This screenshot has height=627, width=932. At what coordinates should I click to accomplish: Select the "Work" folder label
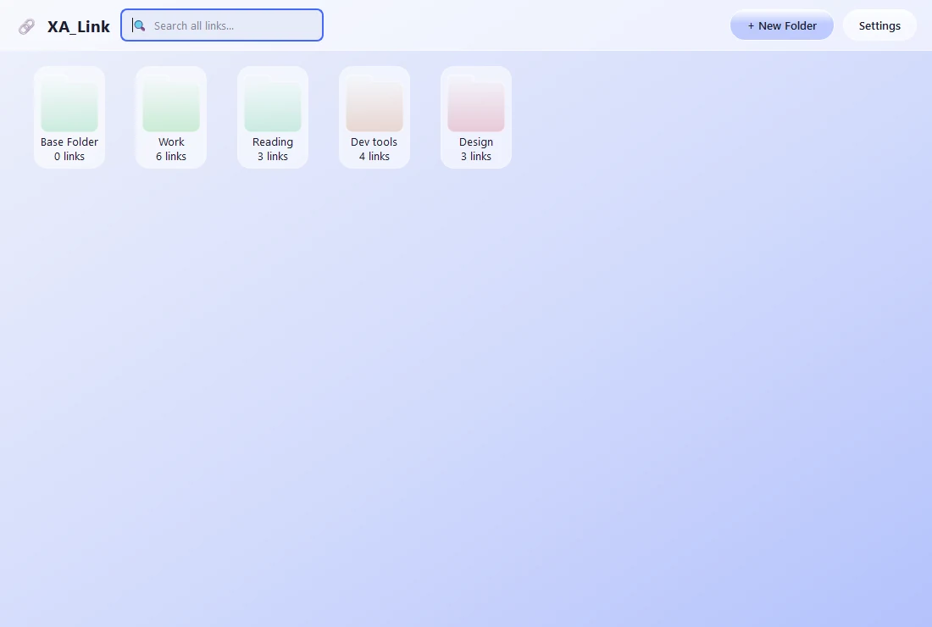pos(171,142)
